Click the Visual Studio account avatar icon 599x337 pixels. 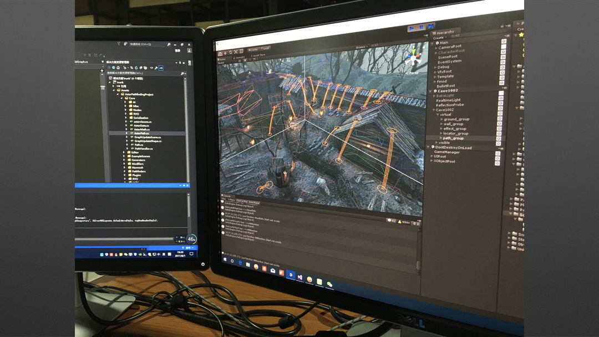pos(189,50)
